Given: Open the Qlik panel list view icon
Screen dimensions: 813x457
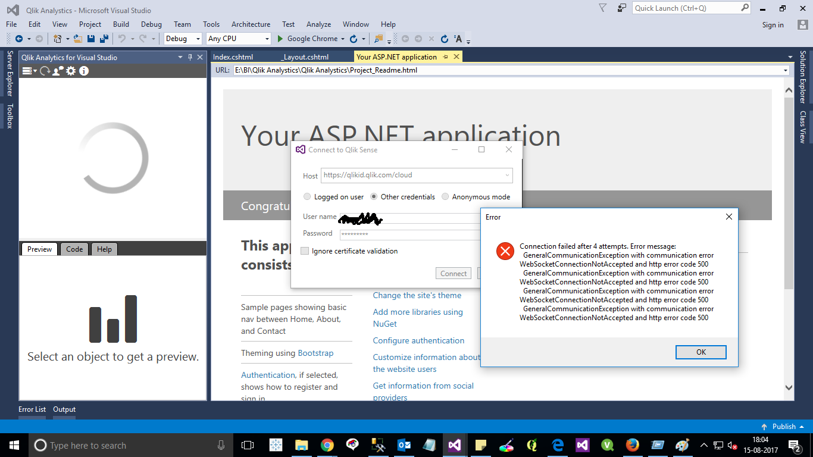Looking at the screenshot, I should [x=27, y=71].
